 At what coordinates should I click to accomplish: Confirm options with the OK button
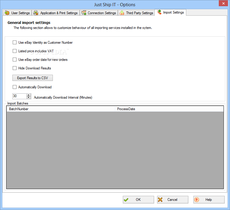pos(138,200)
